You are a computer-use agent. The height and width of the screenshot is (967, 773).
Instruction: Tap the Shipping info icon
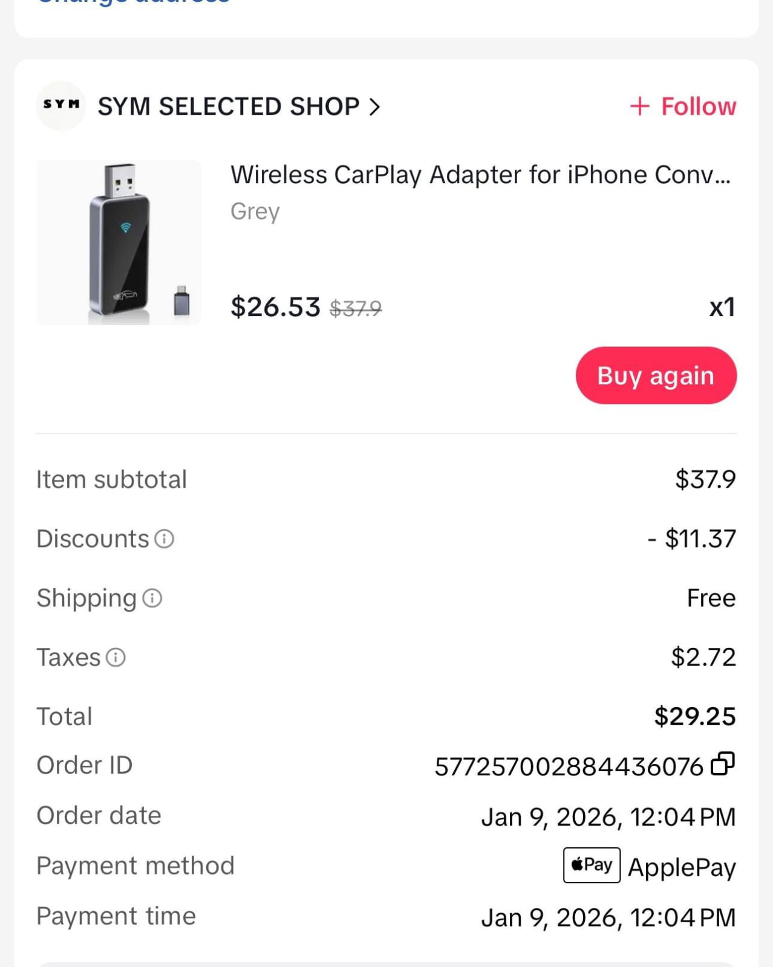[152, 598]
